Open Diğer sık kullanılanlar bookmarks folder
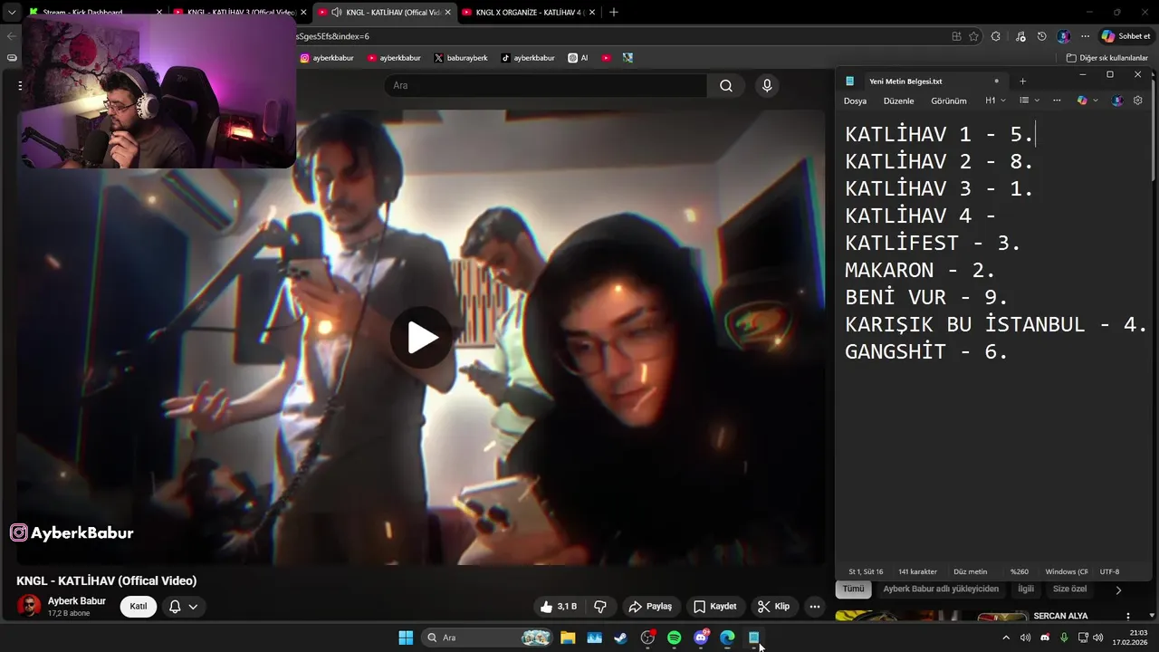 pyautogui.click(x=1107, y=58)
